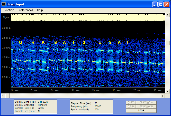
Task: Click the 2.5 kHz axis label
Action: tap(6, 38)
